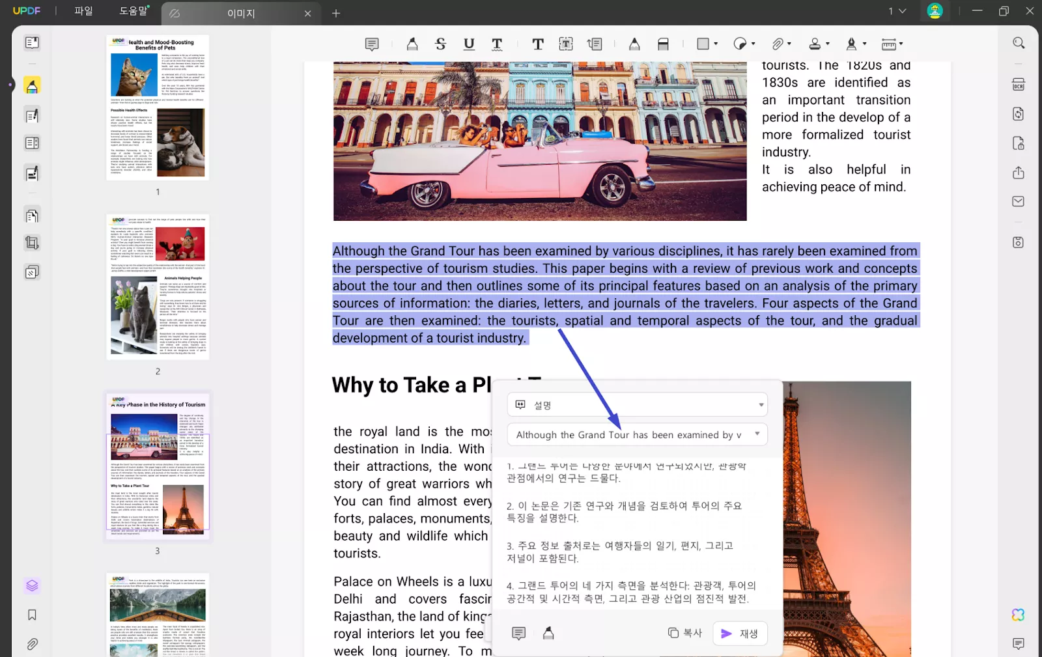Image resolution: width=1042 pixels, height=657 pixels.
Task: Expand the selected text dropdown starting with Although
Action: (637, 434)
